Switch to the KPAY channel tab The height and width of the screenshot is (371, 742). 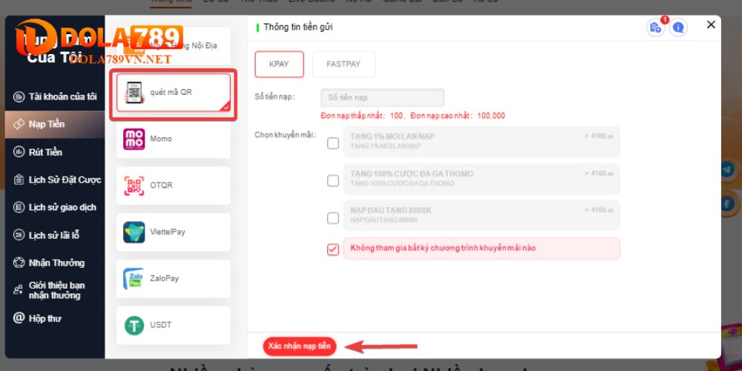279,65
